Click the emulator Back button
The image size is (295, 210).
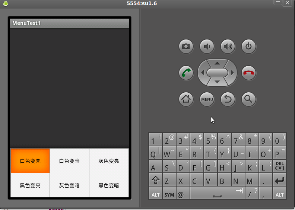(228, 99)
